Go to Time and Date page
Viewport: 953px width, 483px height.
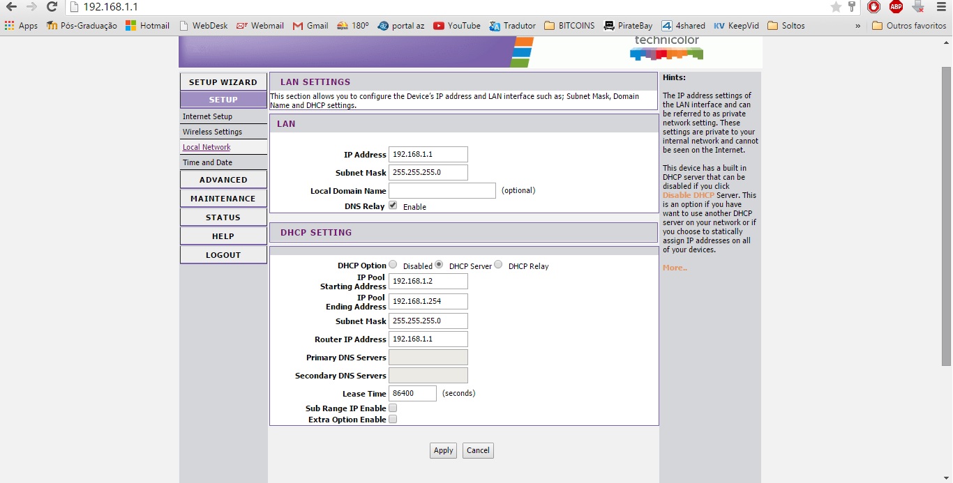point(207,162)
